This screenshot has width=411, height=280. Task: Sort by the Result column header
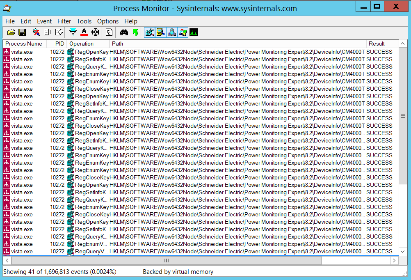(x=382, y=44)
